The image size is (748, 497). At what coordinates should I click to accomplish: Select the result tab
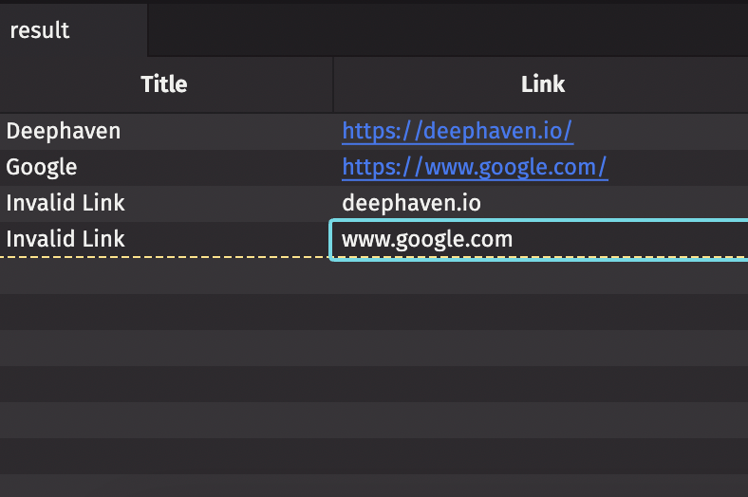coord(40,30)
